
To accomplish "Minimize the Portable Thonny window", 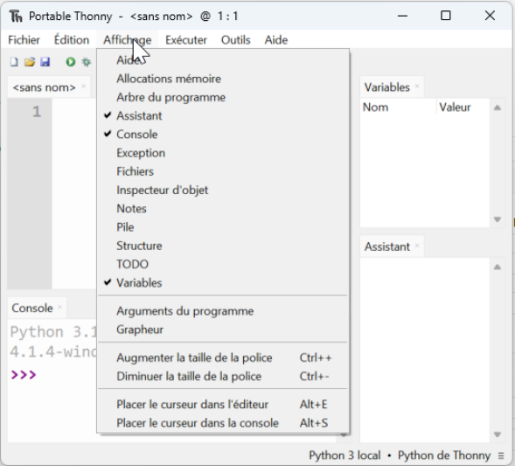I will [402, 16].
